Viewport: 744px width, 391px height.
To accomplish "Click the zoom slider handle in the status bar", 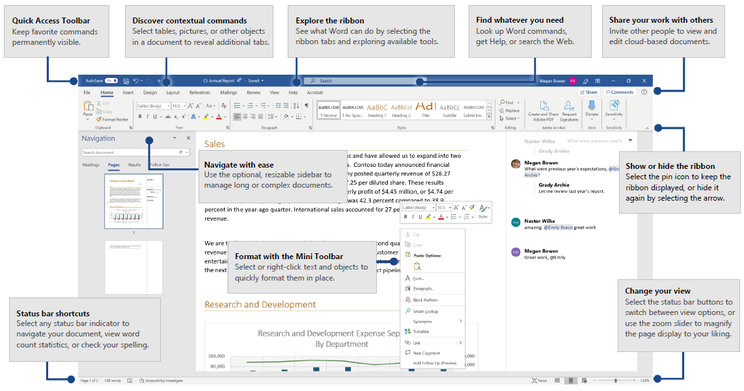I will (615, 381).
